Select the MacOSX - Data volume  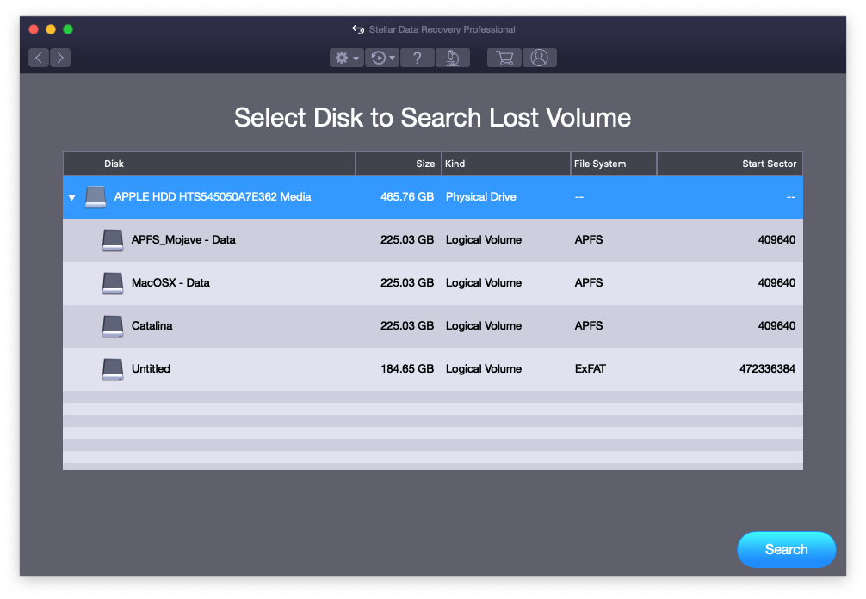coord(433,283)
